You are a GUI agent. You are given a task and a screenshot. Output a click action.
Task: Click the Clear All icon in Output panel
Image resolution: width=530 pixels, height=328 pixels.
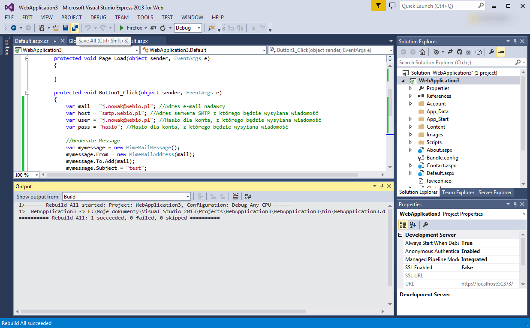pyautogui.click(x=235, y=196)
